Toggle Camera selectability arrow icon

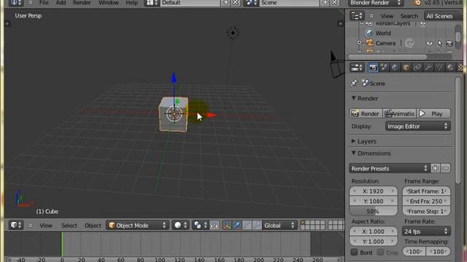[439, 44]
